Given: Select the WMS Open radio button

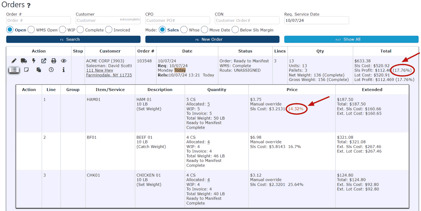Looking at the screenshot, I should pos(31,30).
